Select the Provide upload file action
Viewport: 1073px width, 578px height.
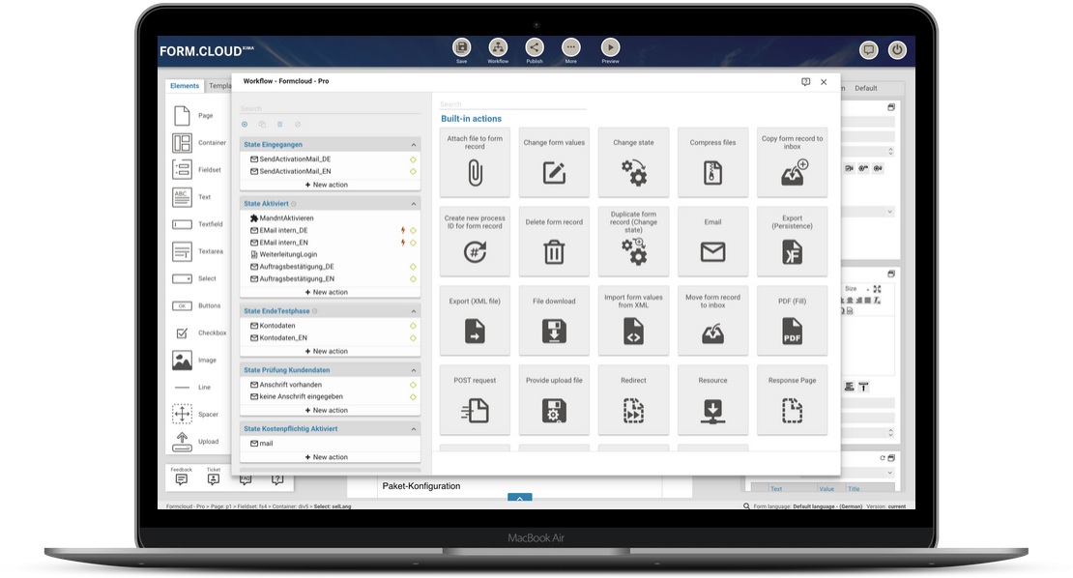(554, 400)
